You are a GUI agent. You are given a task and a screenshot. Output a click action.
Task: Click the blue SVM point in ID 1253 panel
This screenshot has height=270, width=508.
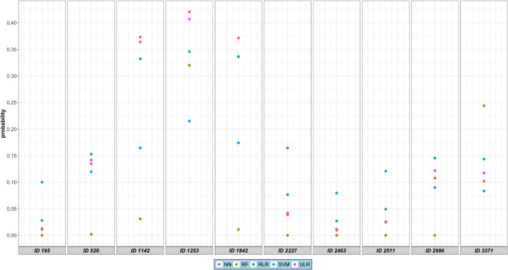(189, 121)
